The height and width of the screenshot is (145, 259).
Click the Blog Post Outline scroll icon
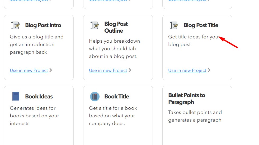pyautogui.click(x=95, y=25)
